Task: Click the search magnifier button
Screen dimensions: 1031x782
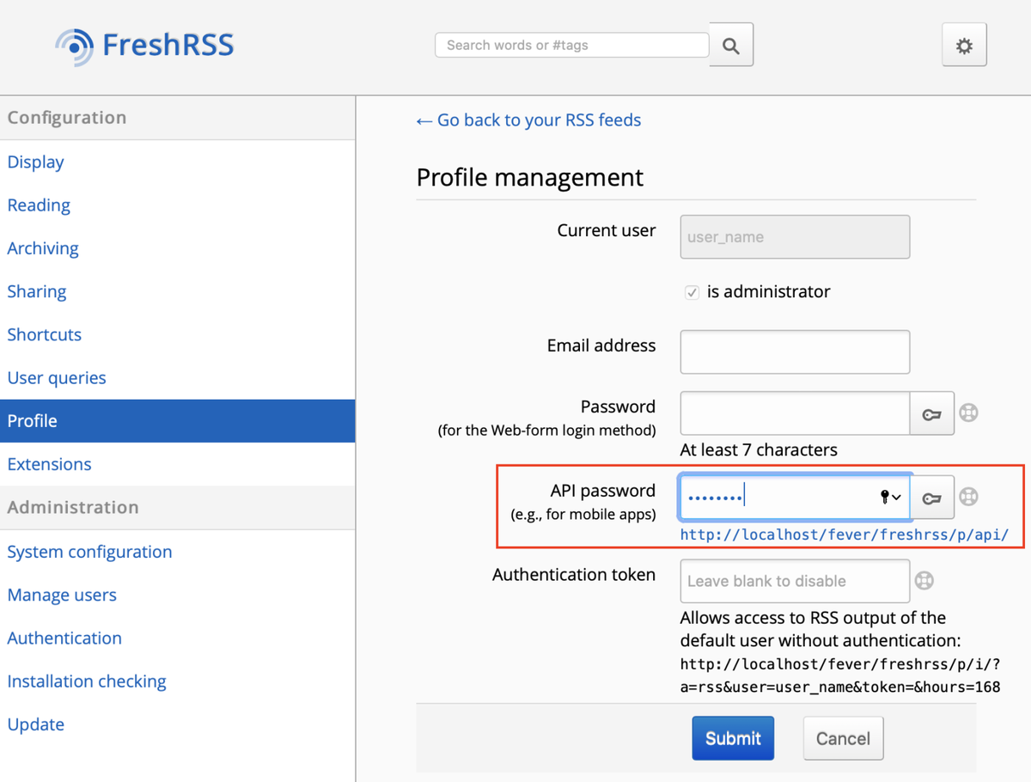Action: [x=731, y=45]
